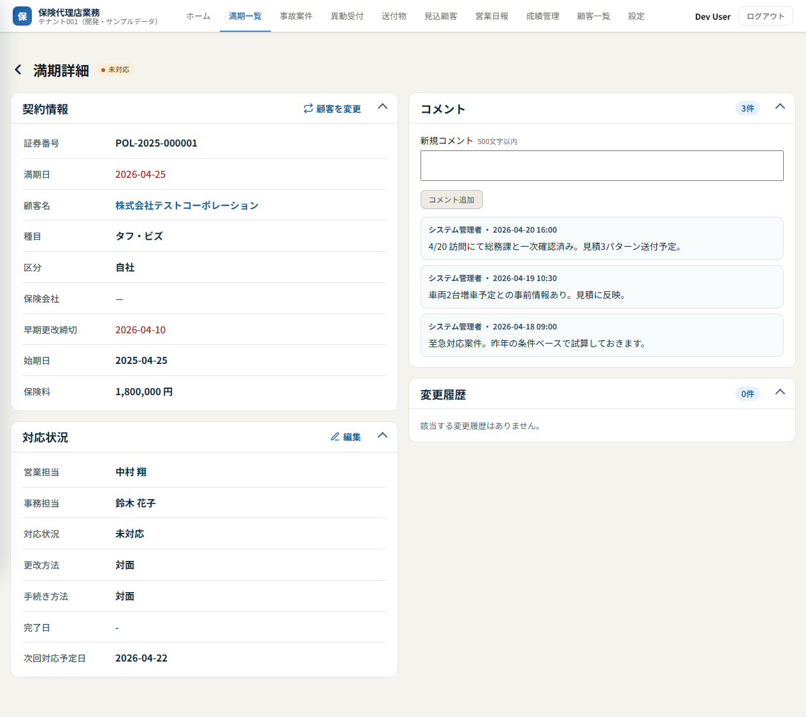The width and height of the screenshot is (806, 717).
Task: Click the コメント追加 button
Action: pyautogui.click(x=452, y=199)
